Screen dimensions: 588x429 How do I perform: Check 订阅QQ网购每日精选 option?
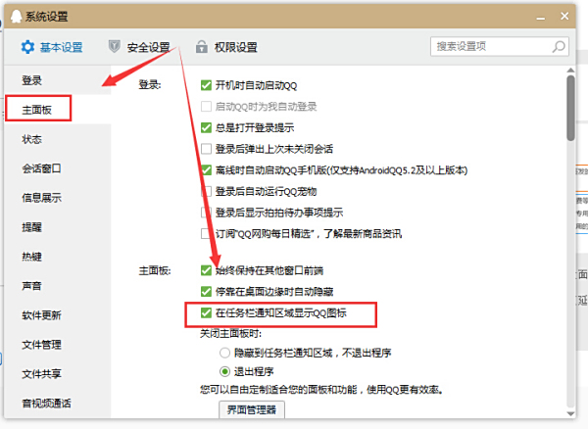(x=206, y=234)
